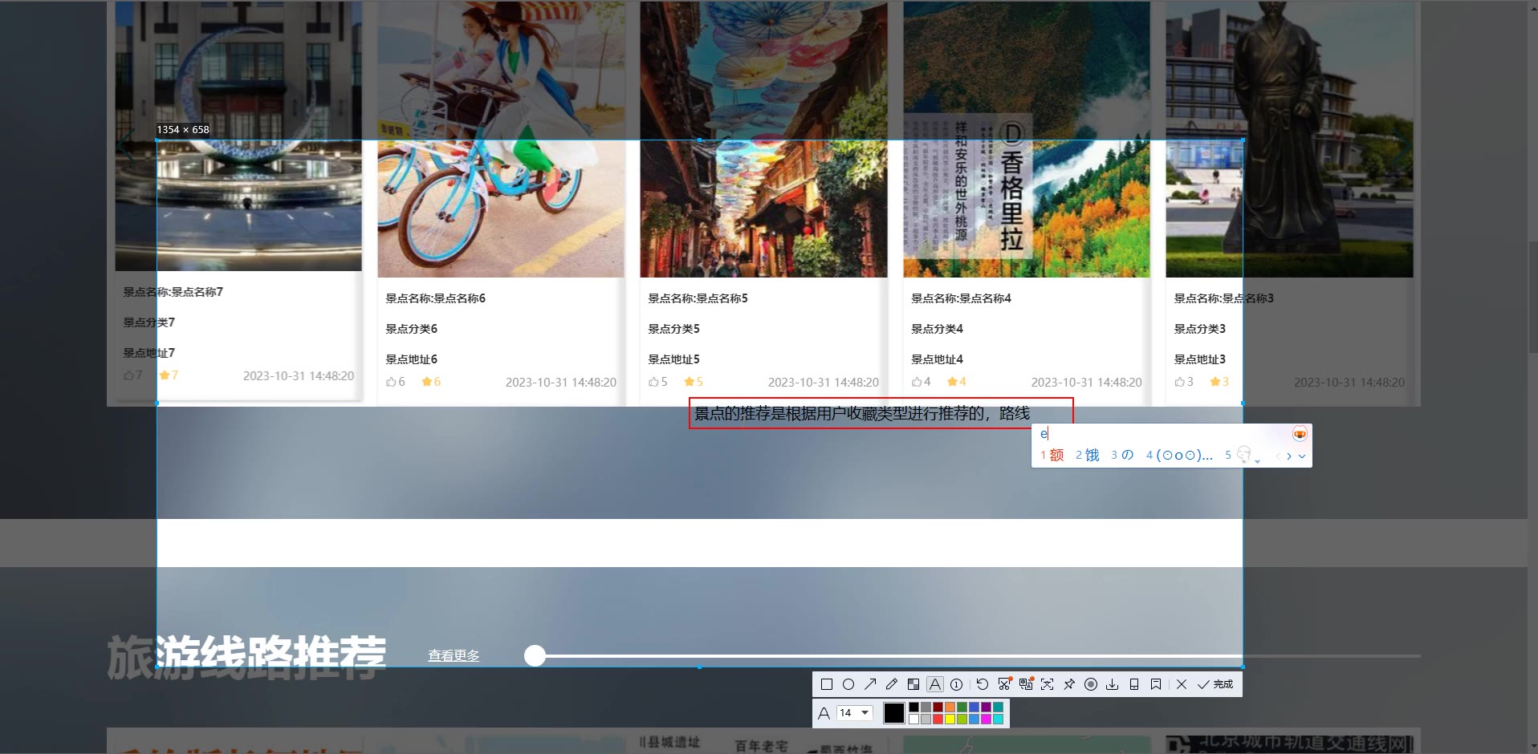Image resolution: width=1538 pixels, height=754 pixels.
Task: Undo the last annotation
Action: coord(983,684)
